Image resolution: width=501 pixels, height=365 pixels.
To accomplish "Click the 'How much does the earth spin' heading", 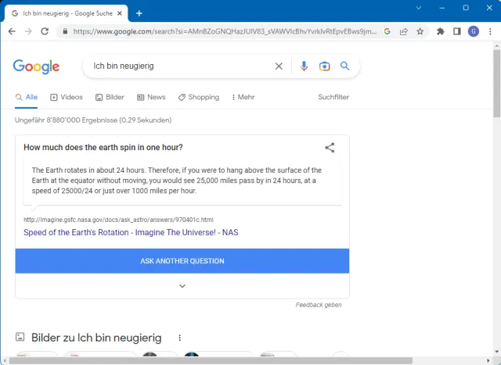I will tap(103, 148).
